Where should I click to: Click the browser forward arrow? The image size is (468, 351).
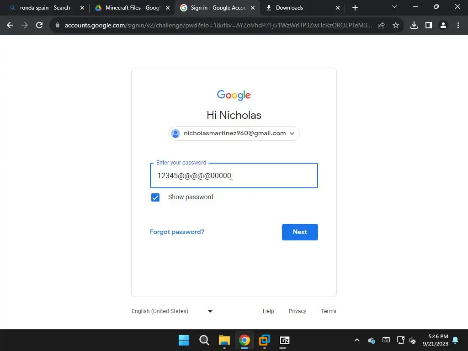click(25, 26)
